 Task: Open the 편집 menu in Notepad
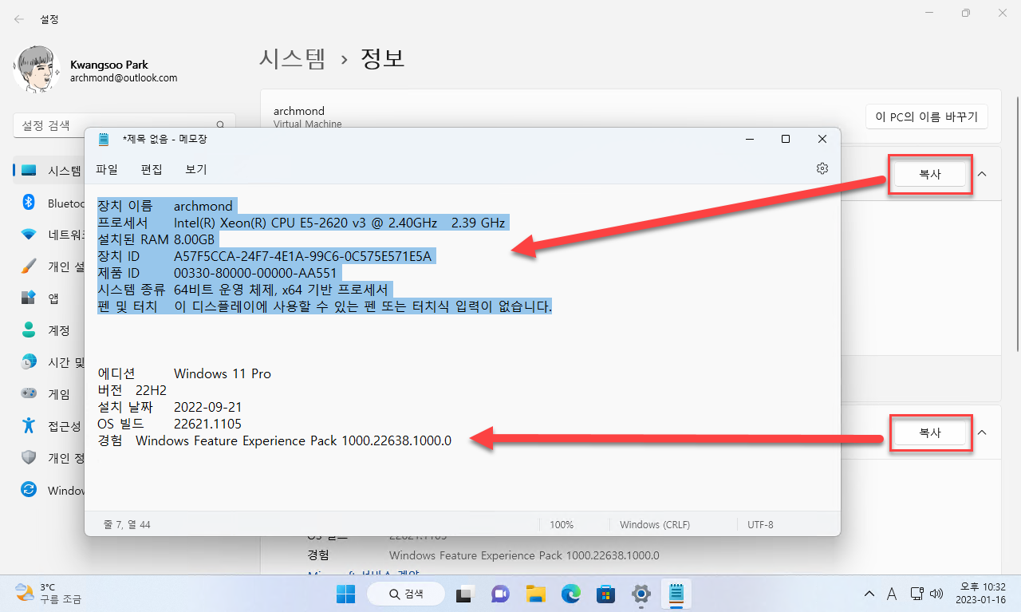tap(152, 169)
